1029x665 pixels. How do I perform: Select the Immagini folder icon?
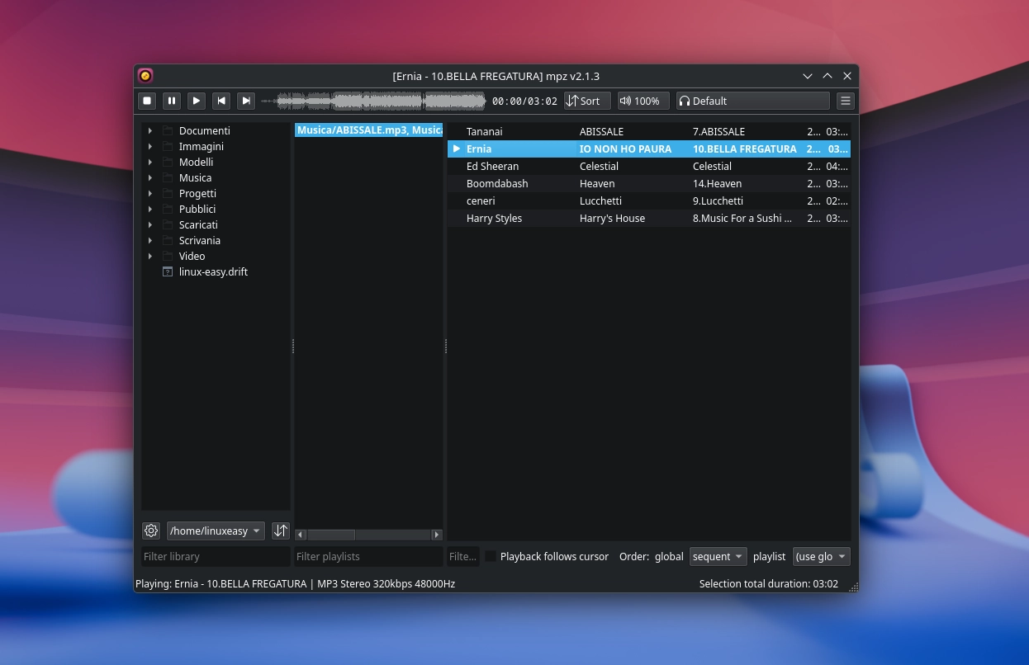pos(168,146)
